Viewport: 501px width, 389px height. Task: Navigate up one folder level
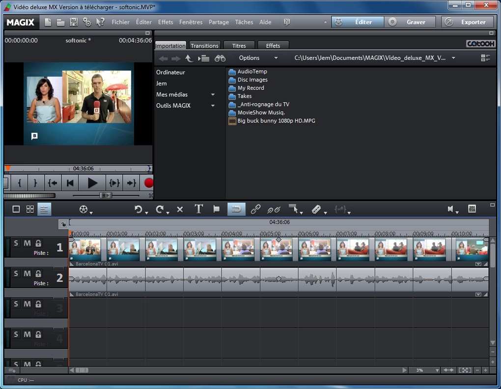pyautogui.click(x=189, y=58)
